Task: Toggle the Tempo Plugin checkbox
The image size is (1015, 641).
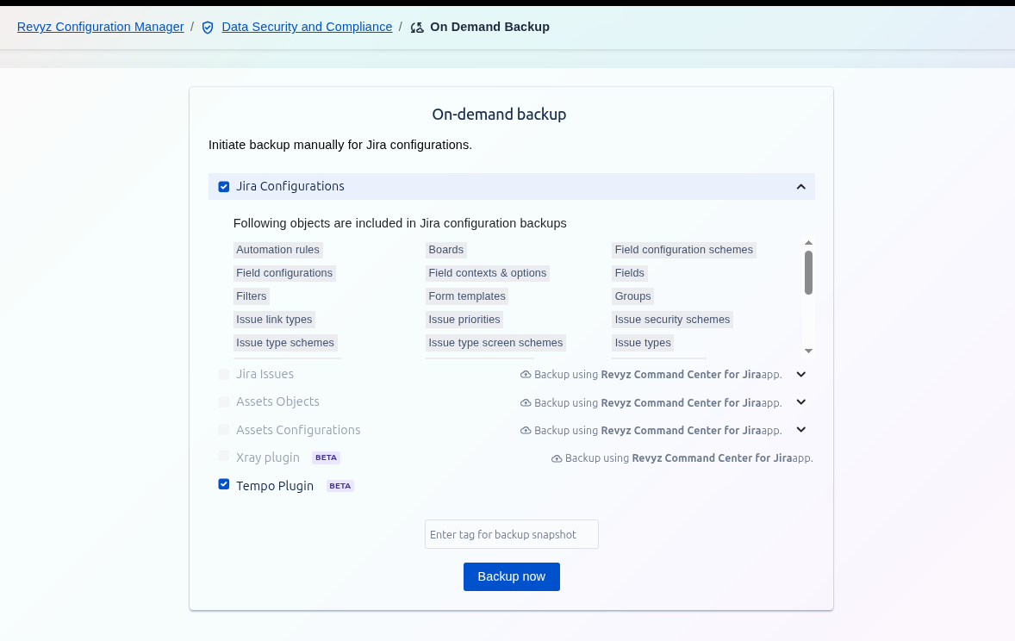Action: point(224,484)
